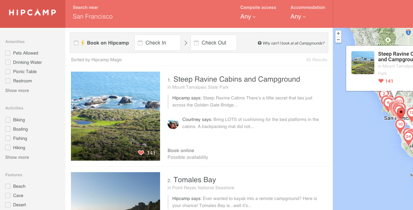This screenshot has height=210, width=413.
Task: Select map pin number 2
Action: [384, 95]
